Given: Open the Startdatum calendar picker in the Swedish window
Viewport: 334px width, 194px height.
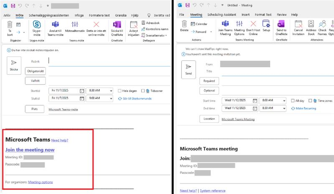Looking at the screenshot, I should coord(82,91).
